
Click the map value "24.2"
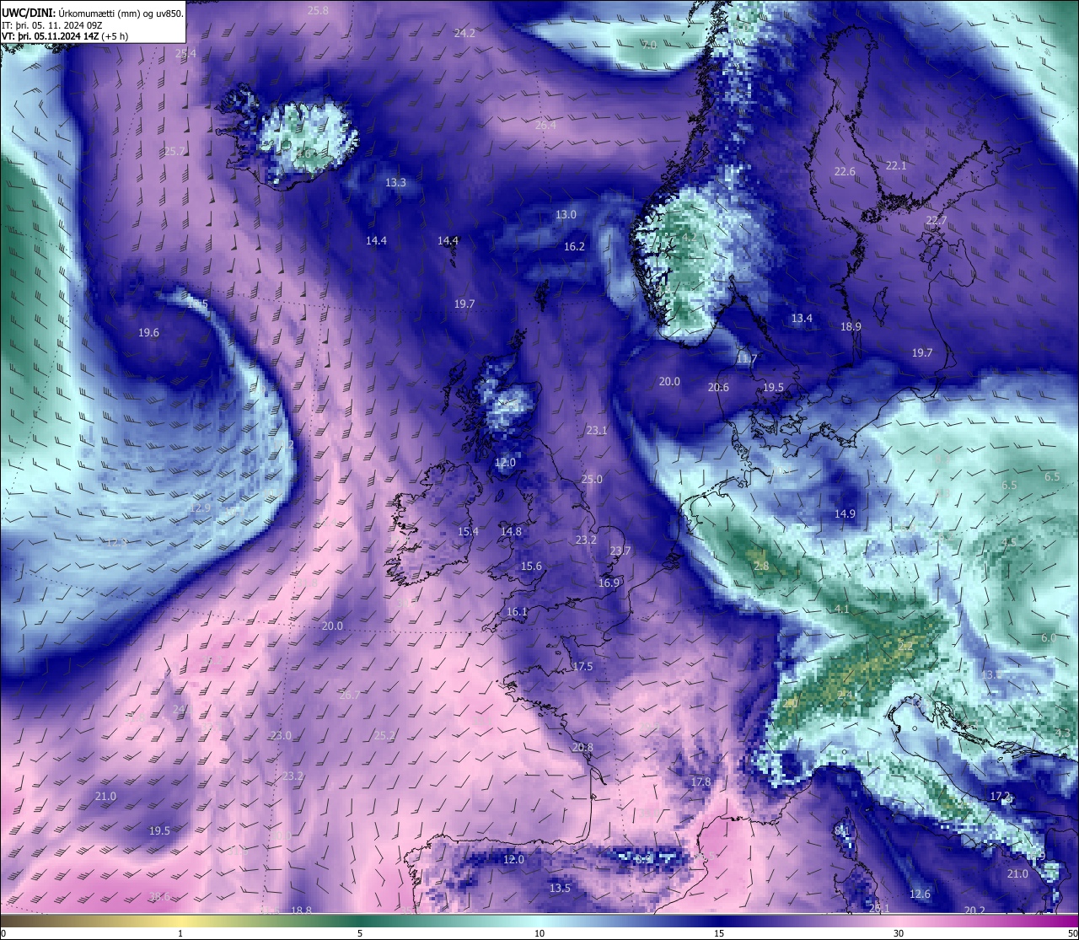pyautogui.click(x=464, y=33)
